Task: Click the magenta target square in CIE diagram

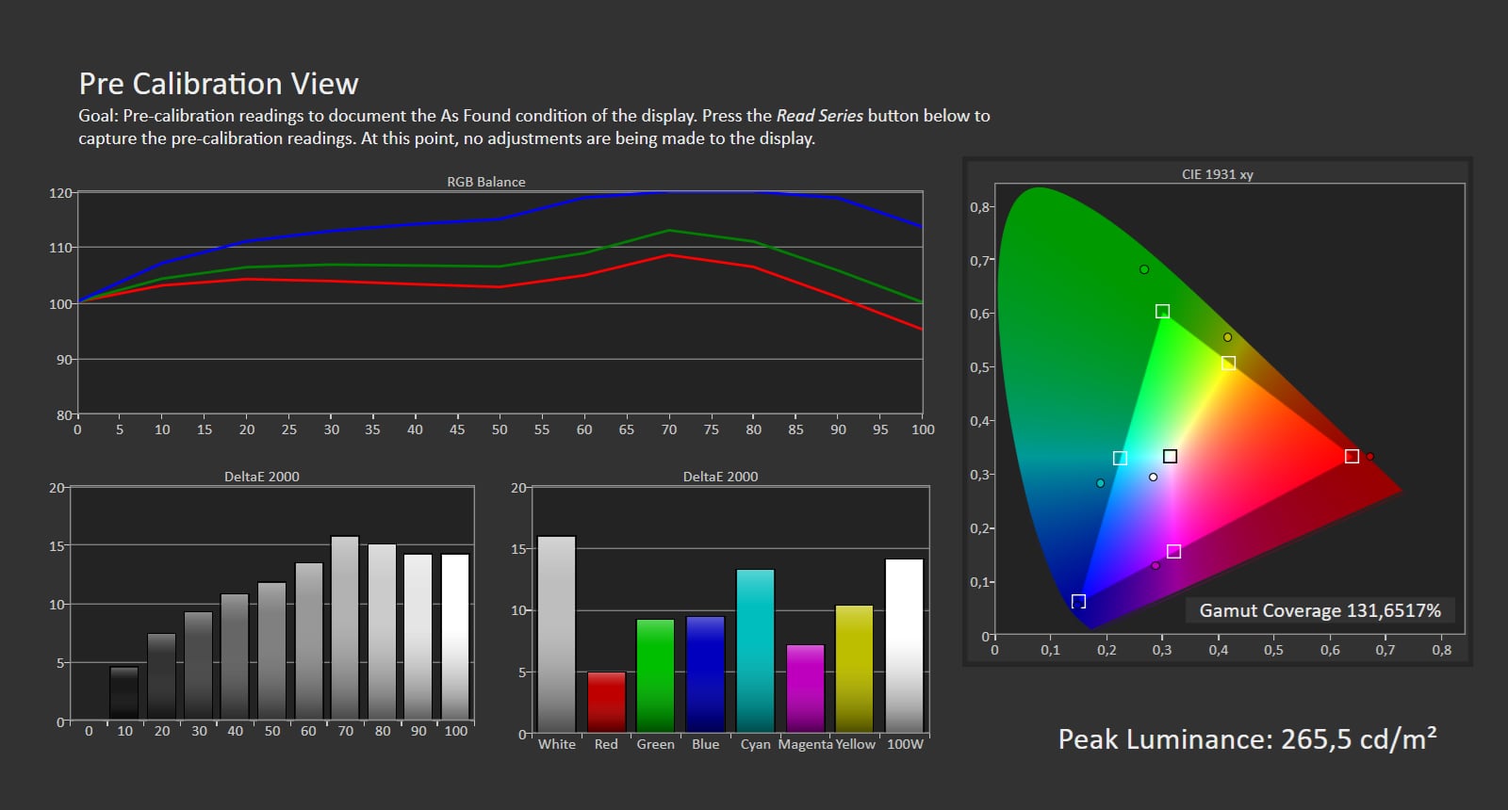Action: pos(1173,551)
